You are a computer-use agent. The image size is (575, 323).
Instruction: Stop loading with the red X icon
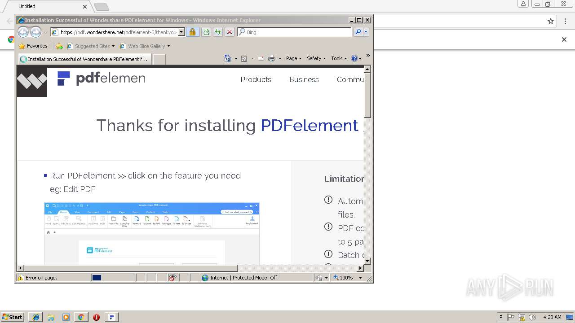click(x=230, y=32)
